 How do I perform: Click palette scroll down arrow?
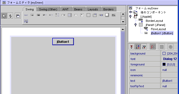click(x=123, y=22)
